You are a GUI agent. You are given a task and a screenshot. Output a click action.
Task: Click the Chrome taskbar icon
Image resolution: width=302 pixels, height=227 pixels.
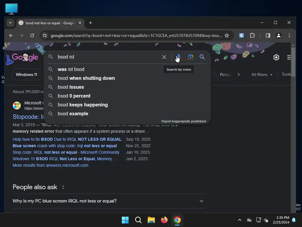177,220
